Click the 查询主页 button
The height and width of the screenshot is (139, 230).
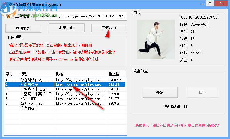click(x=23, y=28)
